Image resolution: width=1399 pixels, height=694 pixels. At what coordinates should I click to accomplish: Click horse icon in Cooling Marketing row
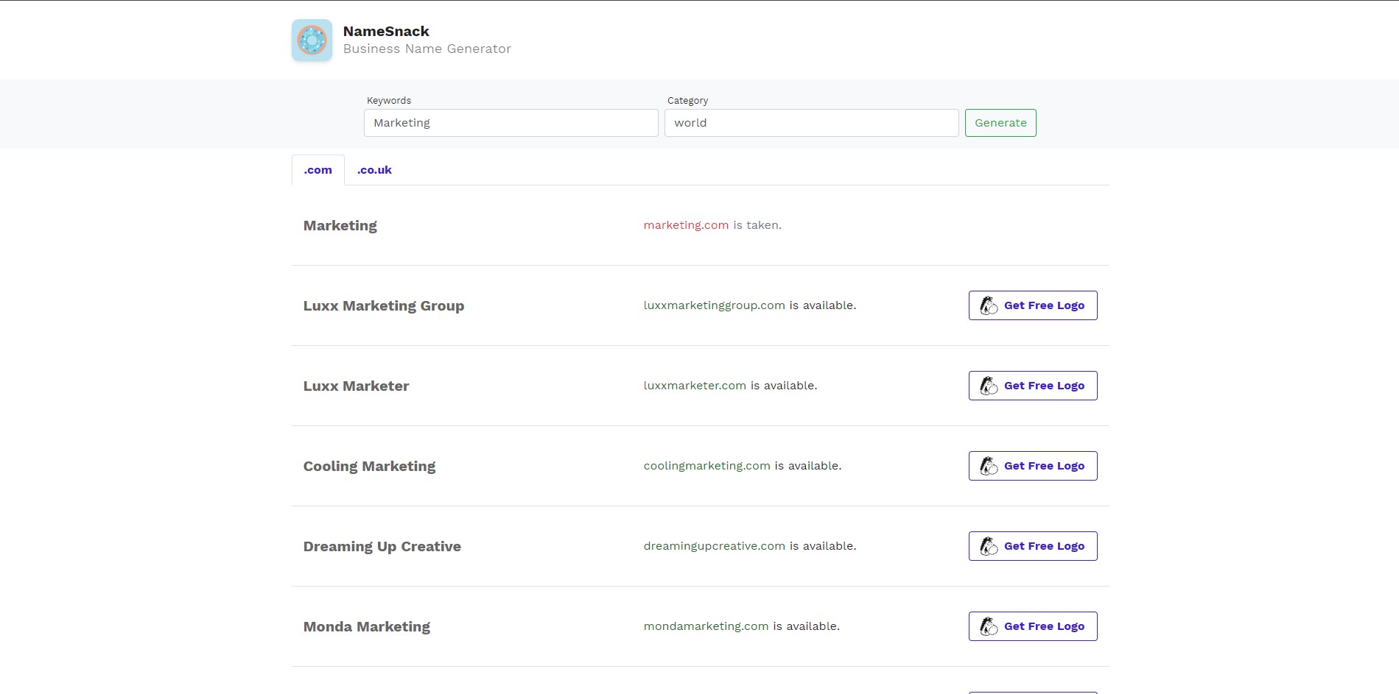(989, 466)
